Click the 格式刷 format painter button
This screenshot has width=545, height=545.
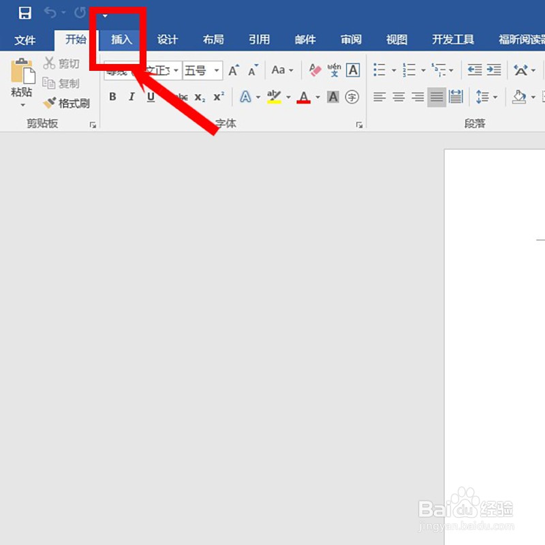click(66, 103)
